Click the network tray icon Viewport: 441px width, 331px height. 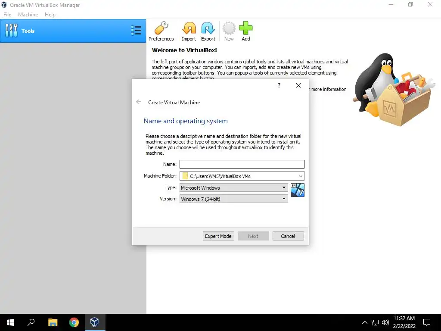(375, 322)
